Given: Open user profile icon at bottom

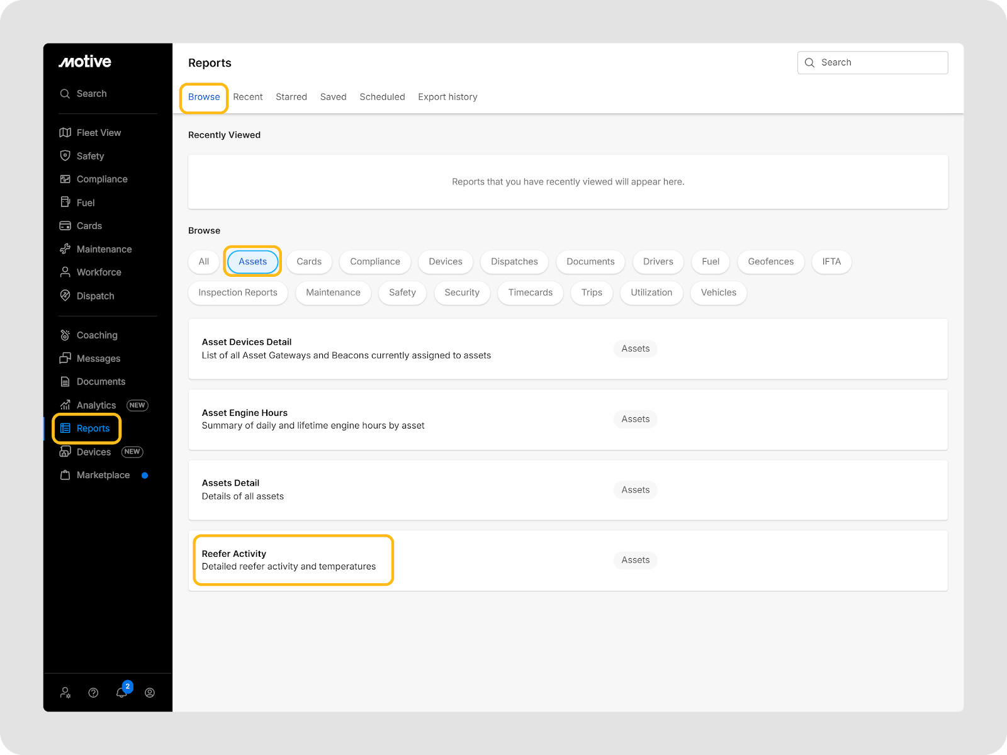Looking at the screenshot, I should 150,693.
